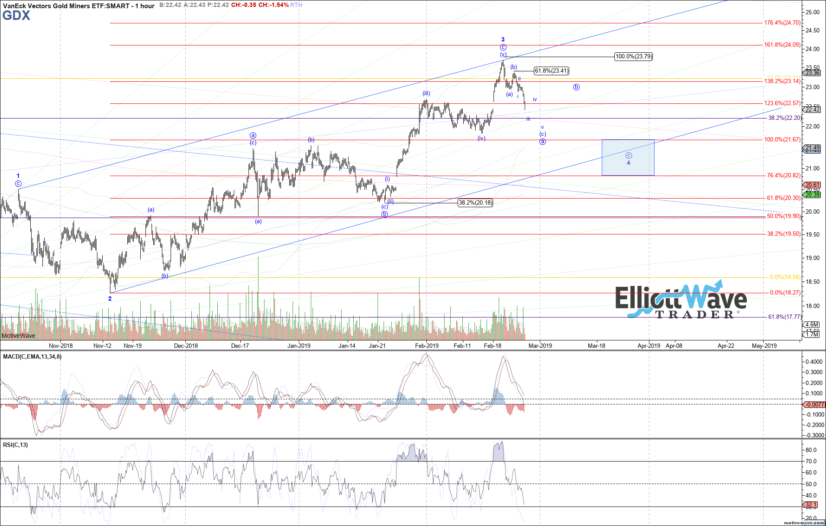Click the red 20.61 price tag
826x526 pixels.
pyautogui.click(x=812, y=185)
